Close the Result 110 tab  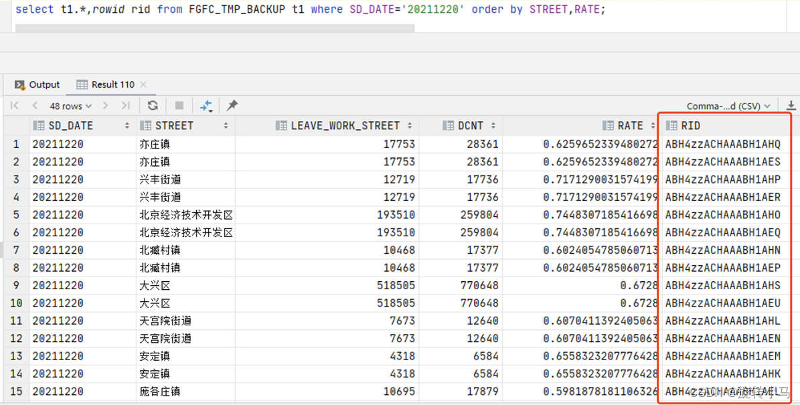click(143, 84)
